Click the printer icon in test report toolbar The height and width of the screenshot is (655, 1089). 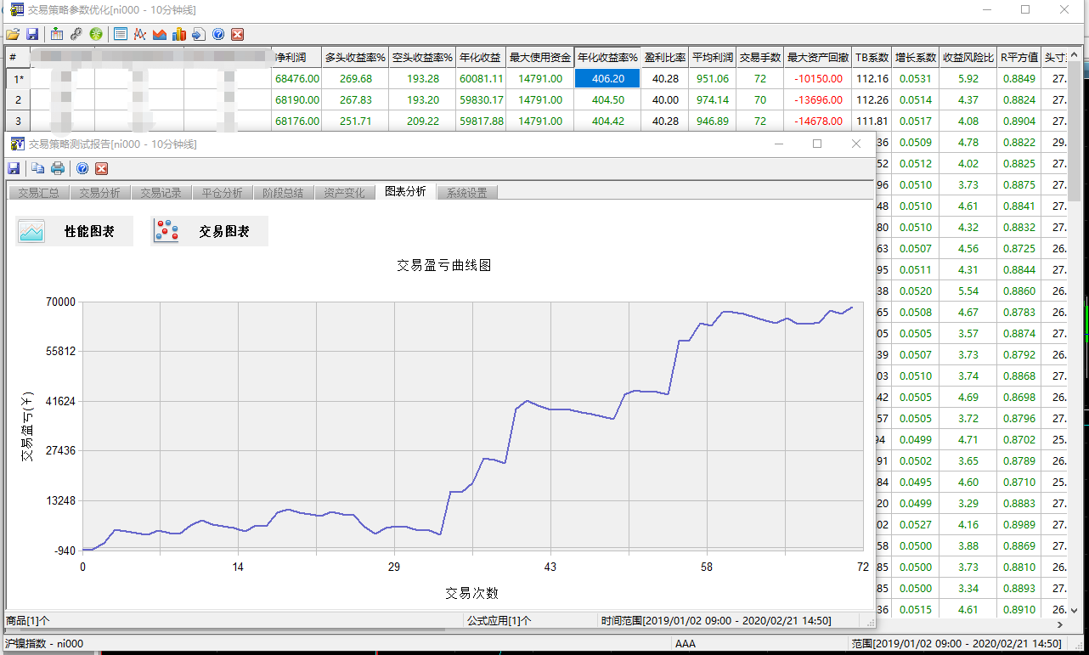click(58, 168)
